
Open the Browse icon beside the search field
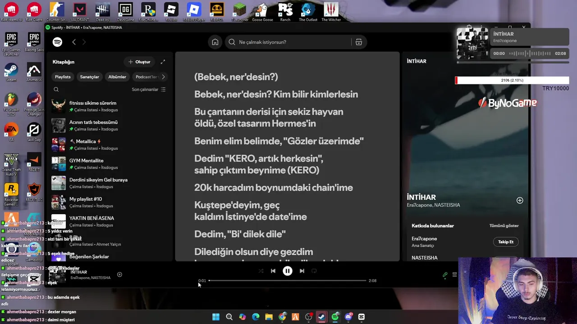[x=359, y=42]
